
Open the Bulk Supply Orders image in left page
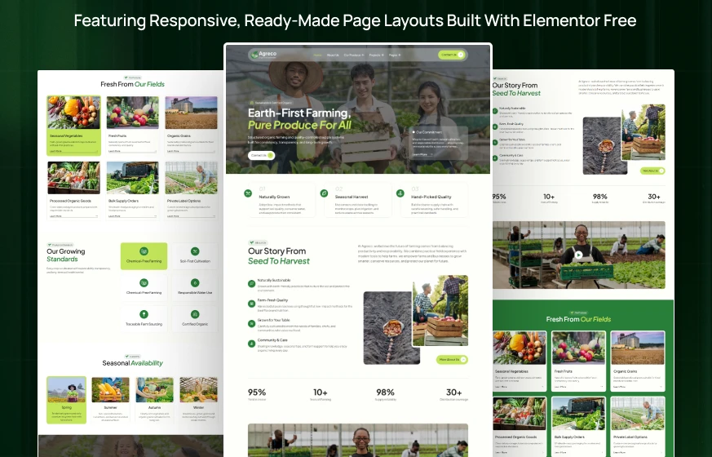coord(133,178)
